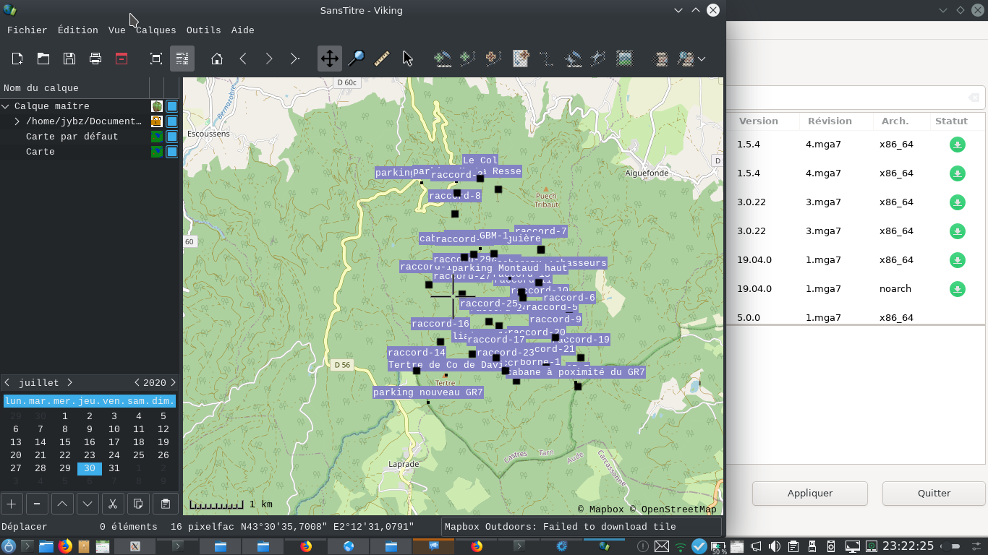Open dropdown arrow beside last toolbar tool
Viewport: 988px width, 555px height.
click(702, 59)
